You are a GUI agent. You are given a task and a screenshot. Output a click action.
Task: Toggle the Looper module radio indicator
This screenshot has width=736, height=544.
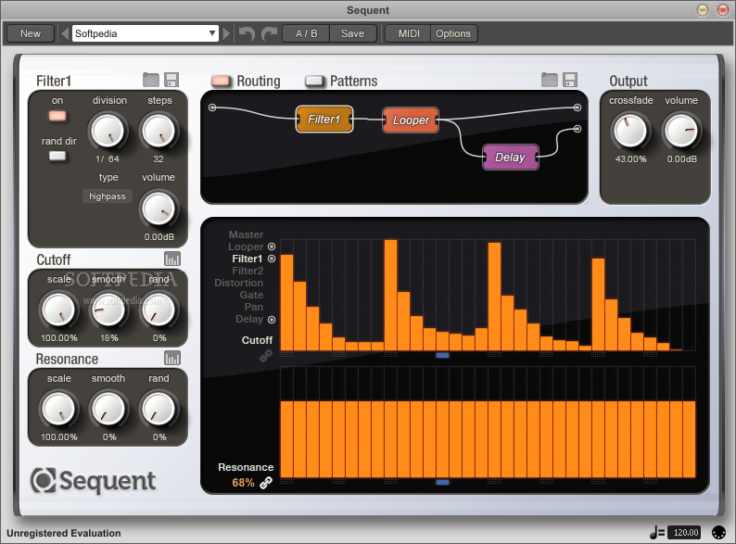click(x=272, y=247)
